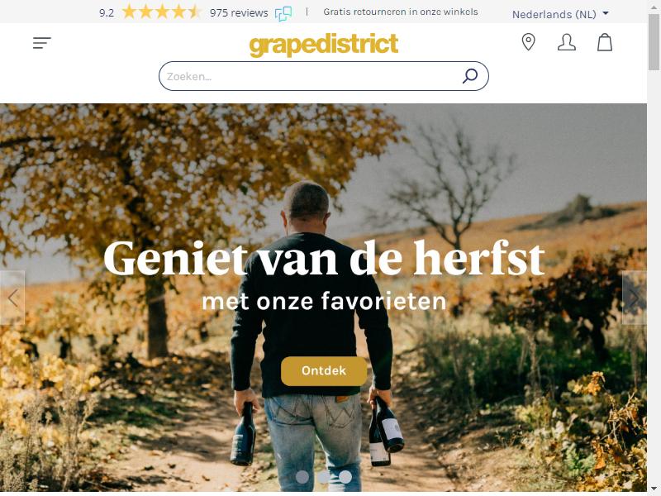Click the gold star rating icons
Viewport: 661px width, 496px height.
(x=161, y=12)
